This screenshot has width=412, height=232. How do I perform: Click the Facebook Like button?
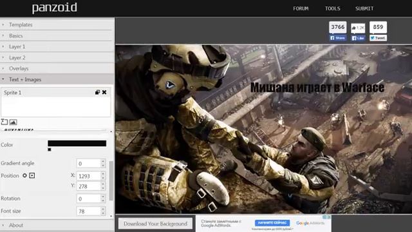tap(358, 38)
